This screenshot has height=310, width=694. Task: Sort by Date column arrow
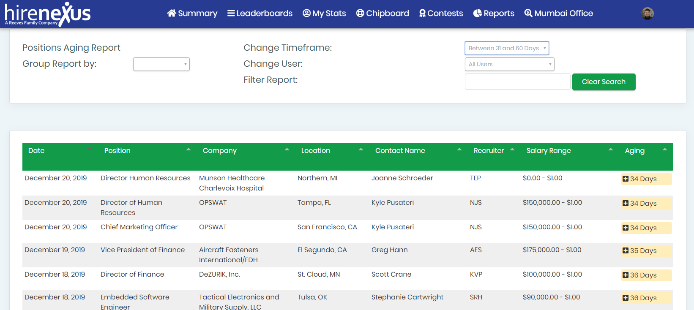click(90, 149)
